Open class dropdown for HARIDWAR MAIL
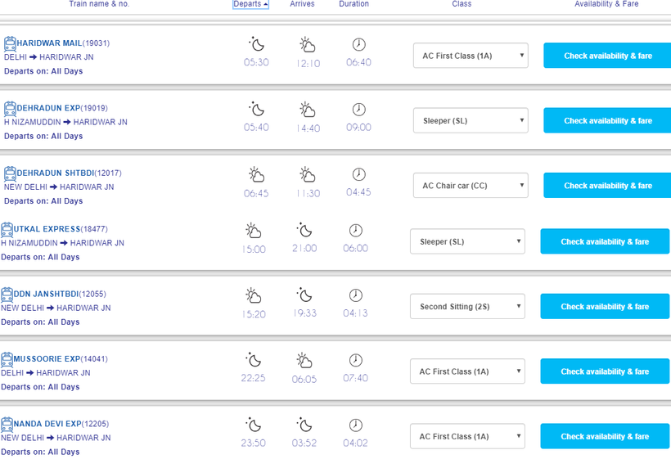Viewport: 671px width, 459px height. (471, 56)
